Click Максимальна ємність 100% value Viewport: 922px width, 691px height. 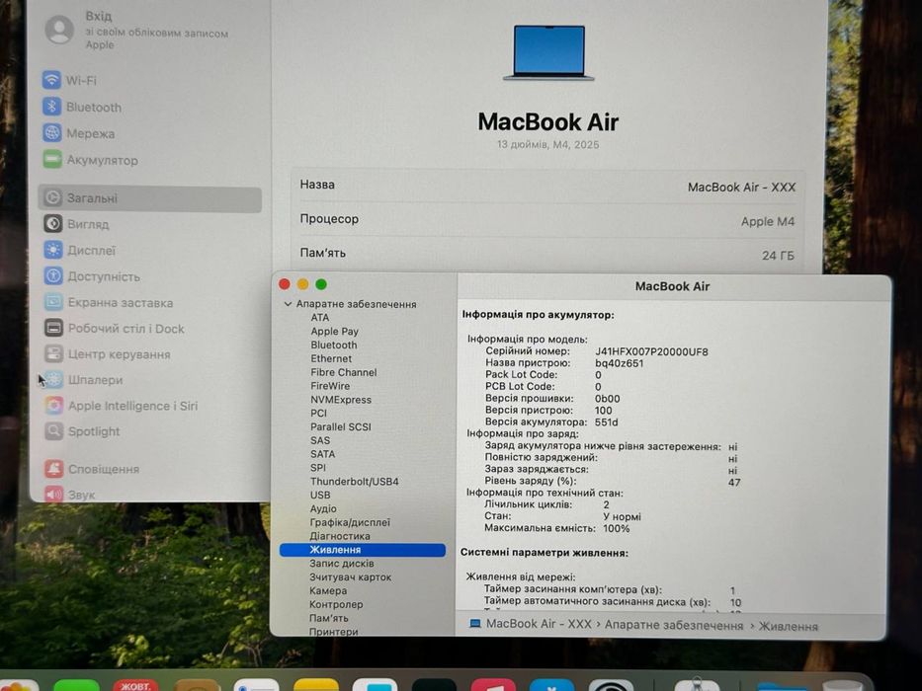pyautogui.click(x=617, y=528)
